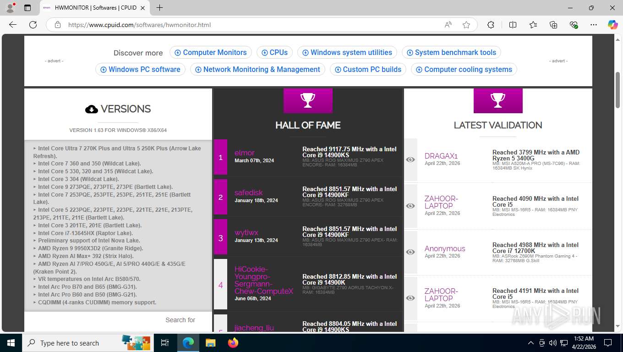
Task: Click Hall of Fame trophy icon
Action: click(x=308, y=100)
